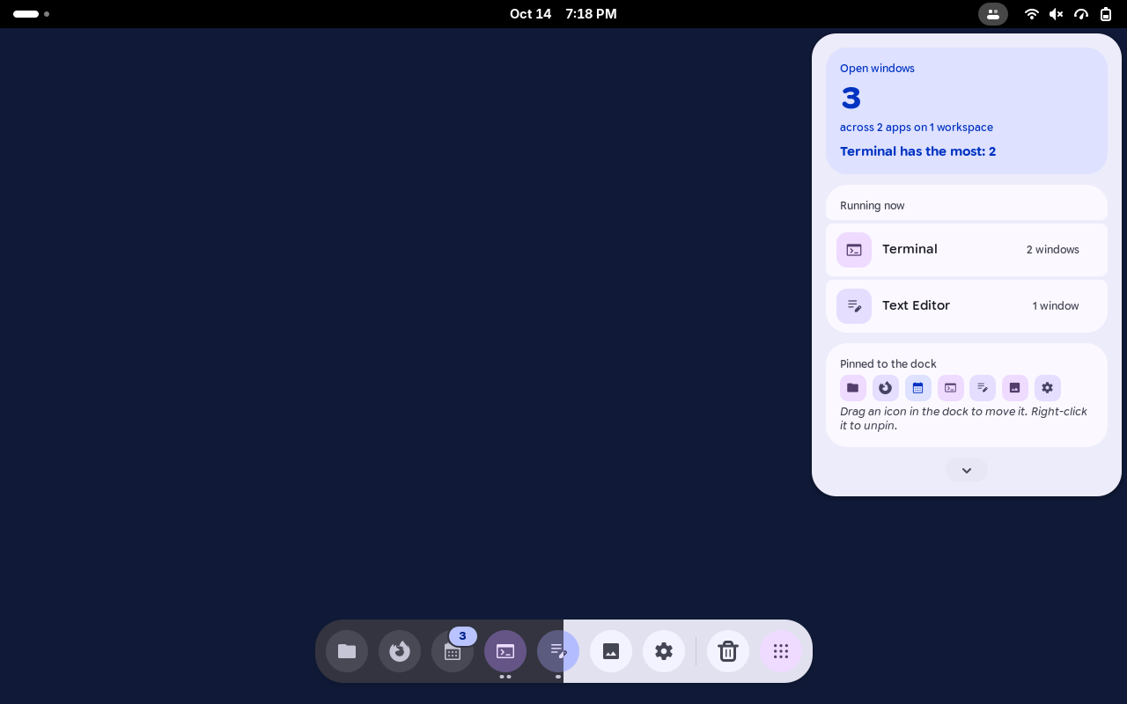Click the Calendar badge showing 3 in the dock
Viewport: 1127px width, 704px height.
(463, 636)
